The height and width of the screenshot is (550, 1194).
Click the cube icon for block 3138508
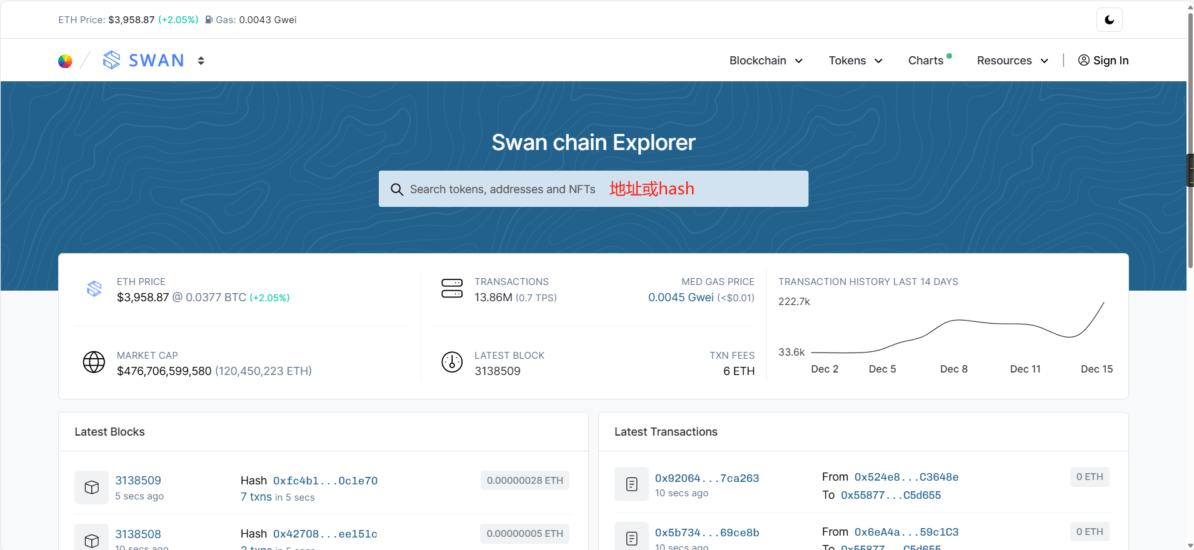(x=92, y=538)
